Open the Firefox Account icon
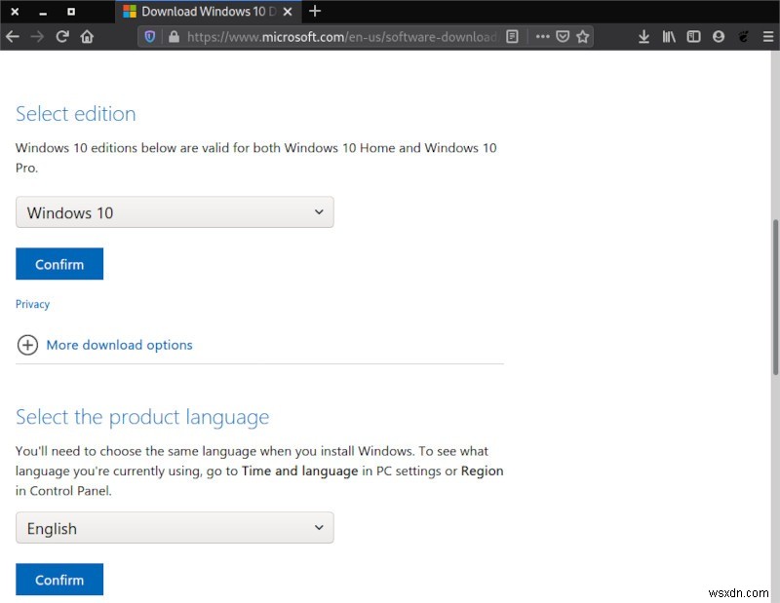The image size is (780, 603). pos(719,36)
